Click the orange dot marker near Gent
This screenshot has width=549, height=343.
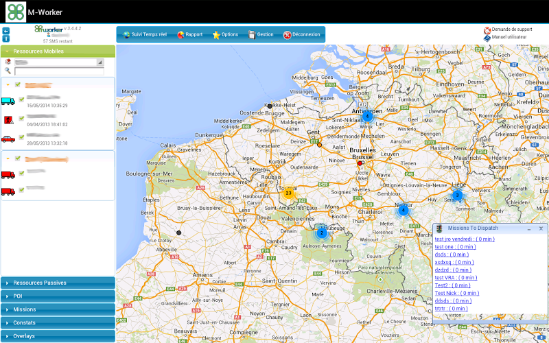(x=319, y=145)
